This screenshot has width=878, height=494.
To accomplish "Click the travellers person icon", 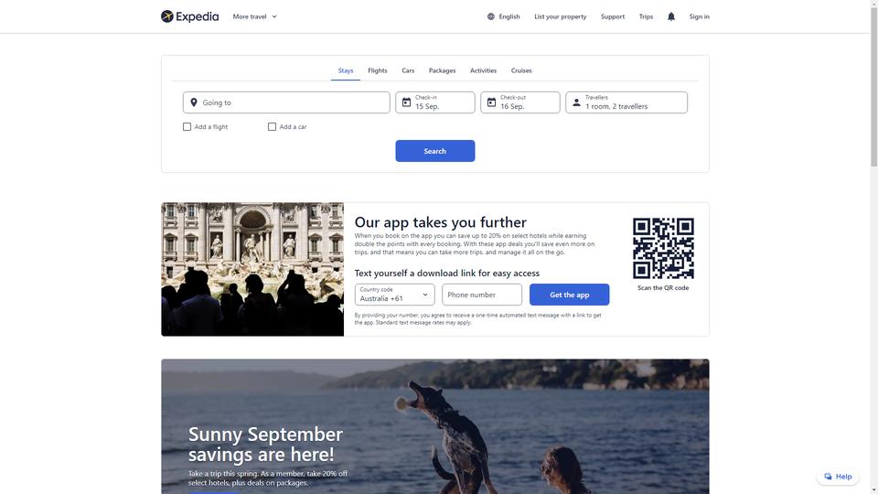I will [576, 102].
